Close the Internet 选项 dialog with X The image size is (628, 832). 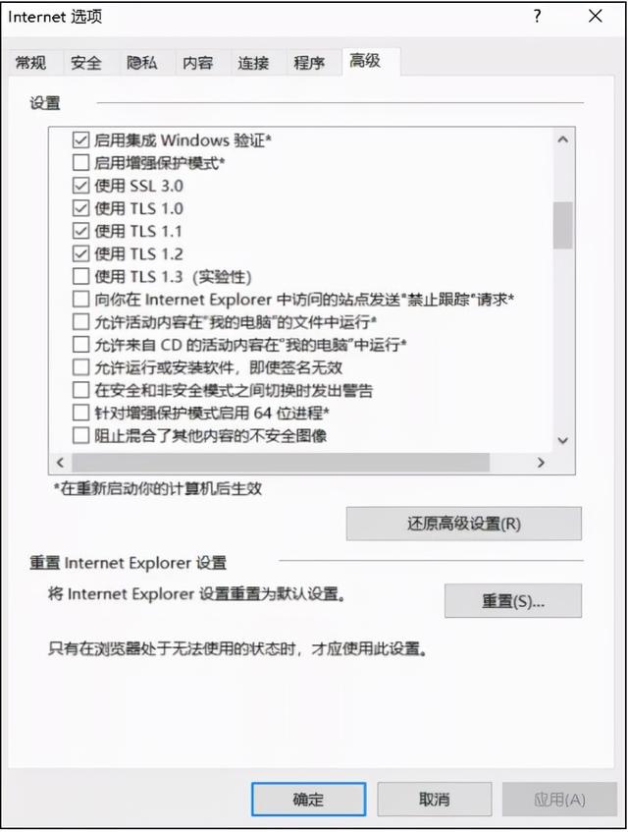coord(596,16)
